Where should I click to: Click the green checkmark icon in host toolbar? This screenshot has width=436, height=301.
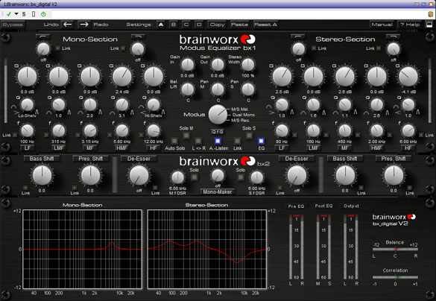pos(9,14)
